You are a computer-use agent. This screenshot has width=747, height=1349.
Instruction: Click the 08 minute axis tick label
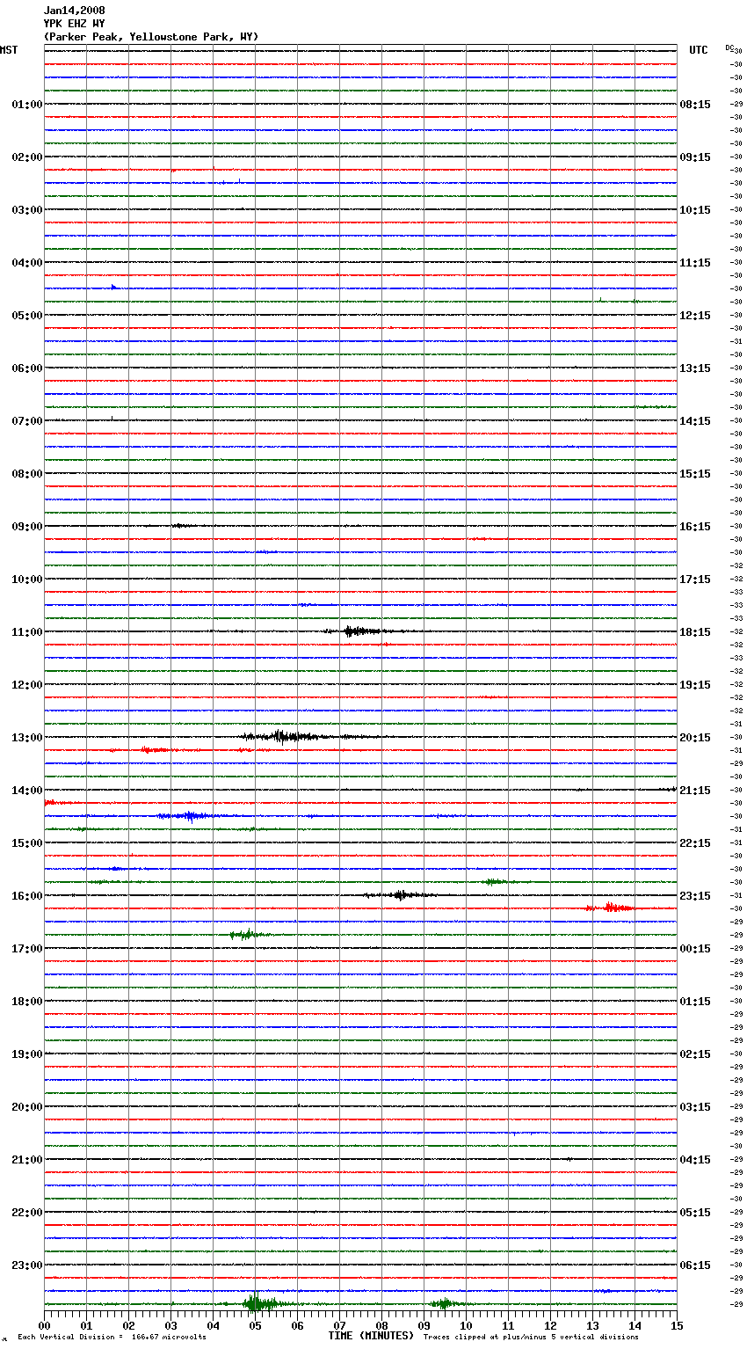[381, 1325]
